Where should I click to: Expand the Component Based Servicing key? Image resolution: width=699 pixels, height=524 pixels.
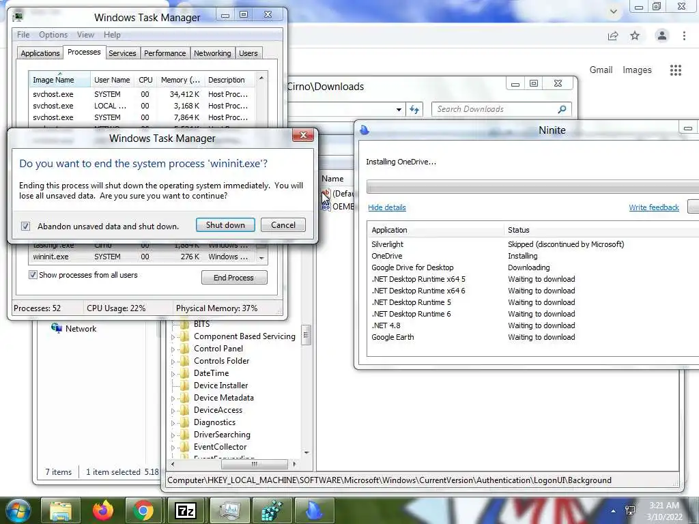pos(173,337)
